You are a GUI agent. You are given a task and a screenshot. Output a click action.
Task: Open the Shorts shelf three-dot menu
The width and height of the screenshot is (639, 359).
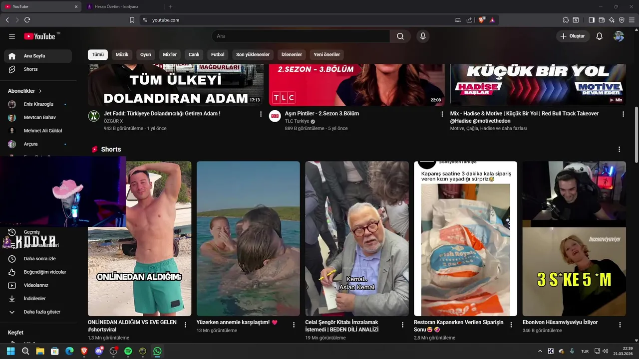tap(620, 150)
